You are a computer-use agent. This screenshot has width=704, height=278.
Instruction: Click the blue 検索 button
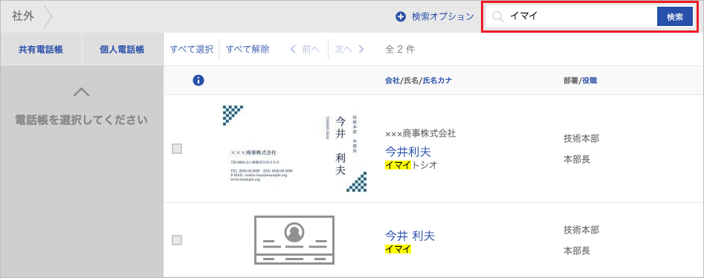675,16
